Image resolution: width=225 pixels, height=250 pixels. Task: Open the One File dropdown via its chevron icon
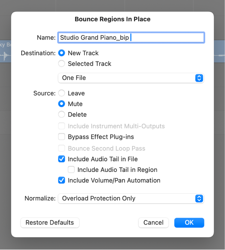[x=199, y=78]
